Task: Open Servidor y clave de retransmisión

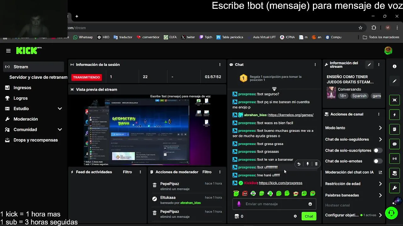Action: [x=38, y=77]
